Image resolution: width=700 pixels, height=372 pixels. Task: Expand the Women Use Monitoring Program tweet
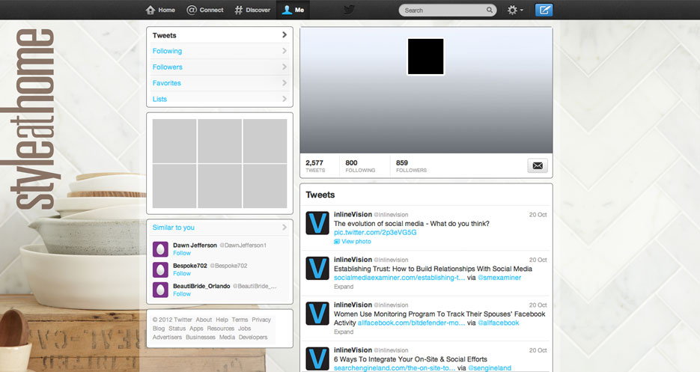(x=344, y=332)
